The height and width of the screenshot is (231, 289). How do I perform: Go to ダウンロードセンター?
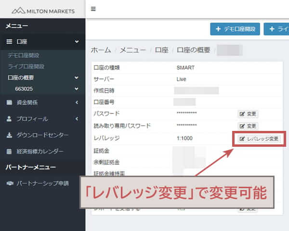(42, 135)
